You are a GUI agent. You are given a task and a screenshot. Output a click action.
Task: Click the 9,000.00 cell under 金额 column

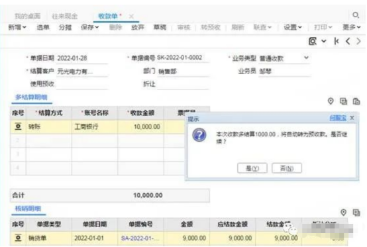187,238
